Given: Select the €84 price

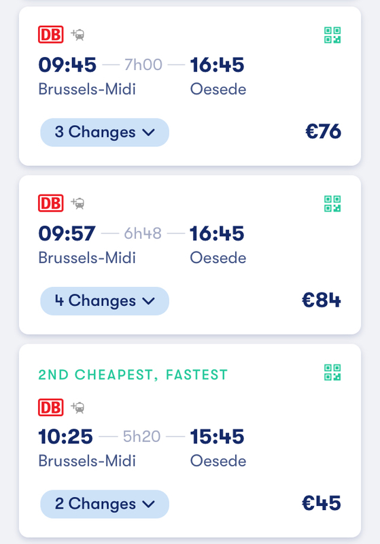Looking at the screenshot, I should pos(322,300).
